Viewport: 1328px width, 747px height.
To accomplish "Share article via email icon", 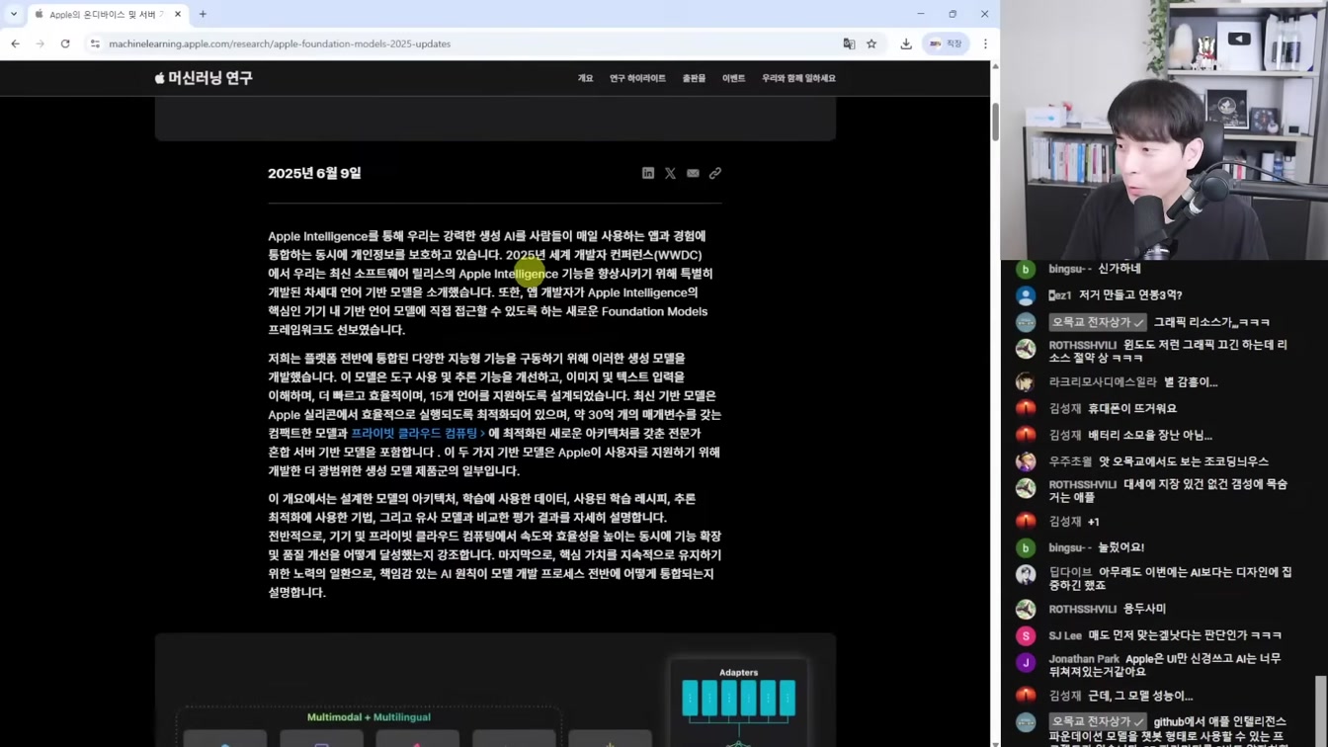I will 693,173.
